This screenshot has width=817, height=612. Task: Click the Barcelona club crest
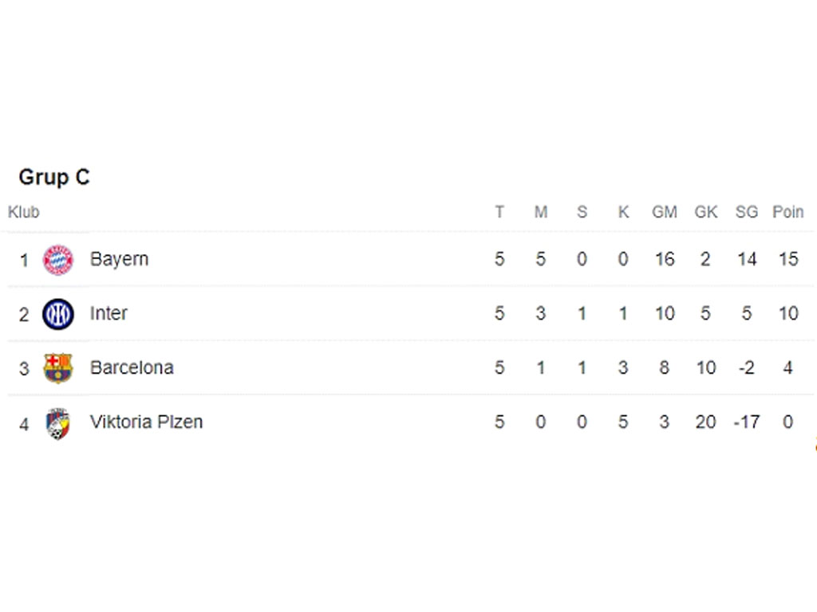57,368
